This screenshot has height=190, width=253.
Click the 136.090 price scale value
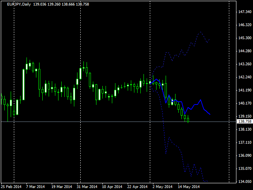coord(245,156)
